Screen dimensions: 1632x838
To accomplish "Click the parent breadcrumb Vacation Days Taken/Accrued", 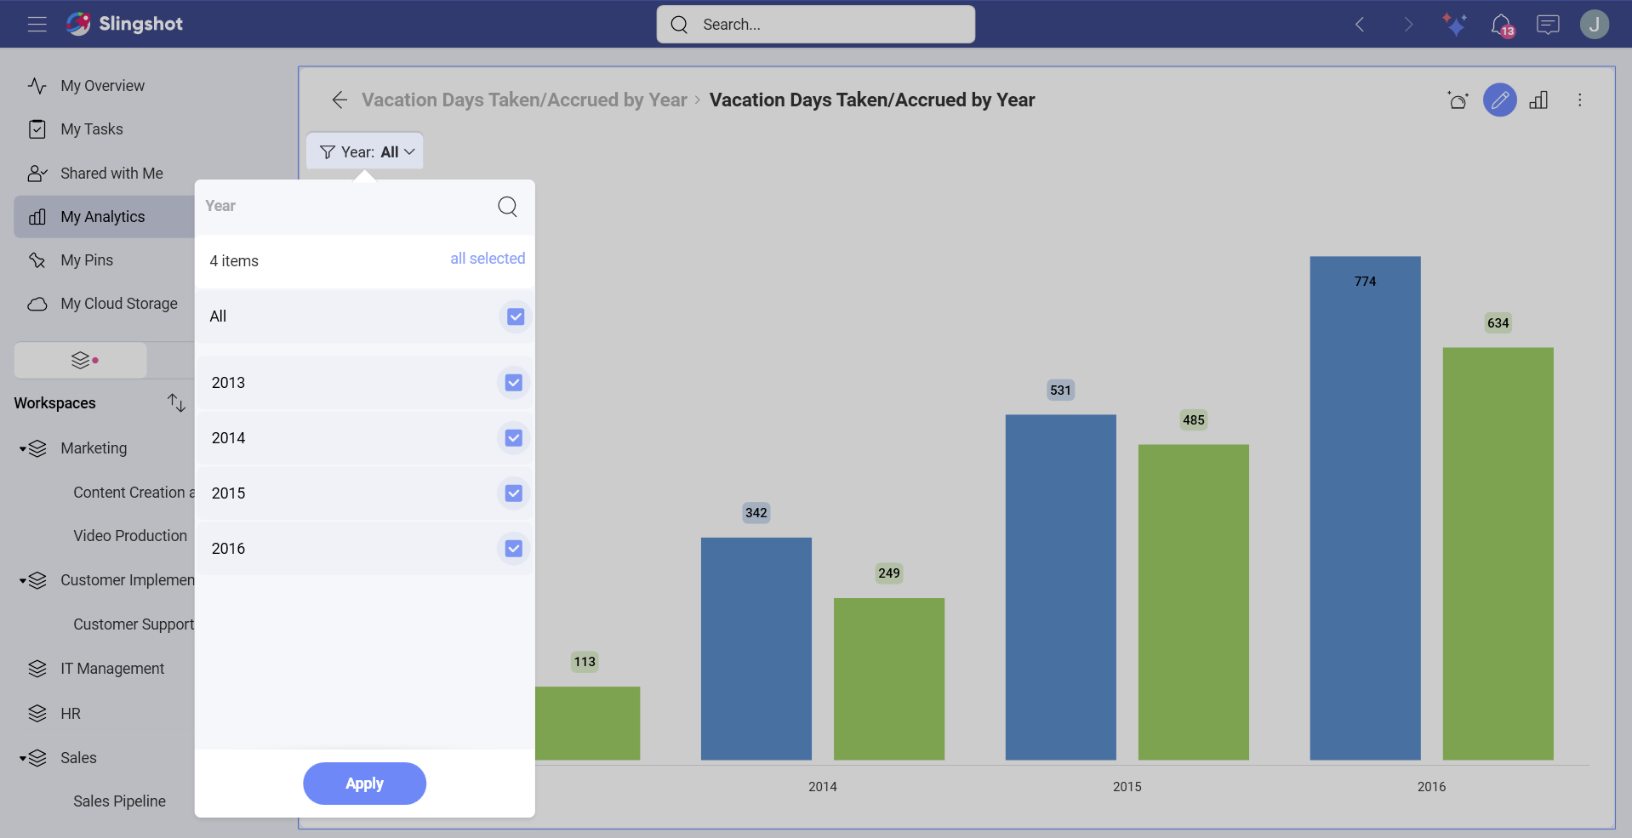I will tap(524, 100).
